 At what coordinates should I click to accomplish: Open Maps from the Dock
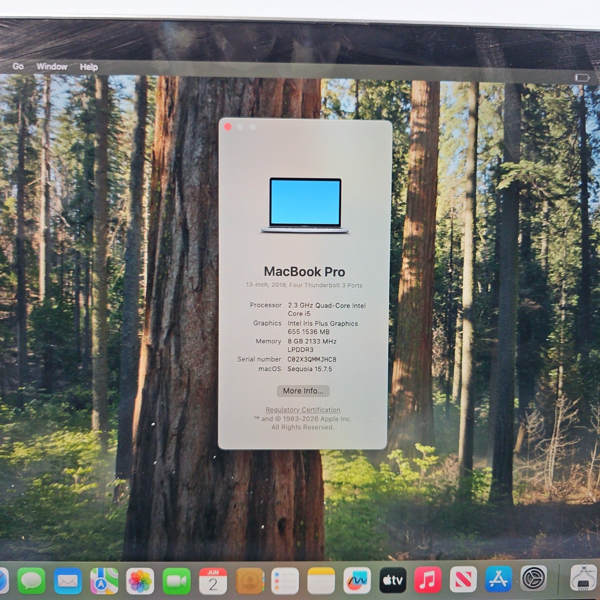click(x=104, y=581)
